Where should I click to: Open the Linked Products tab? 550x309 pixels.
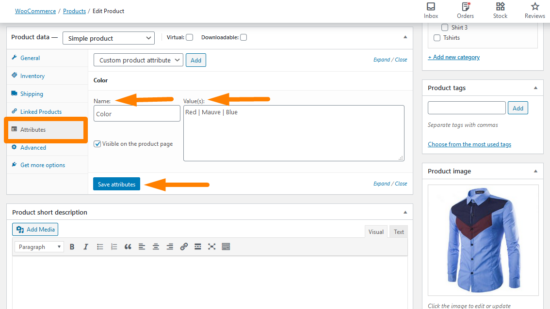tap(48, 111)
